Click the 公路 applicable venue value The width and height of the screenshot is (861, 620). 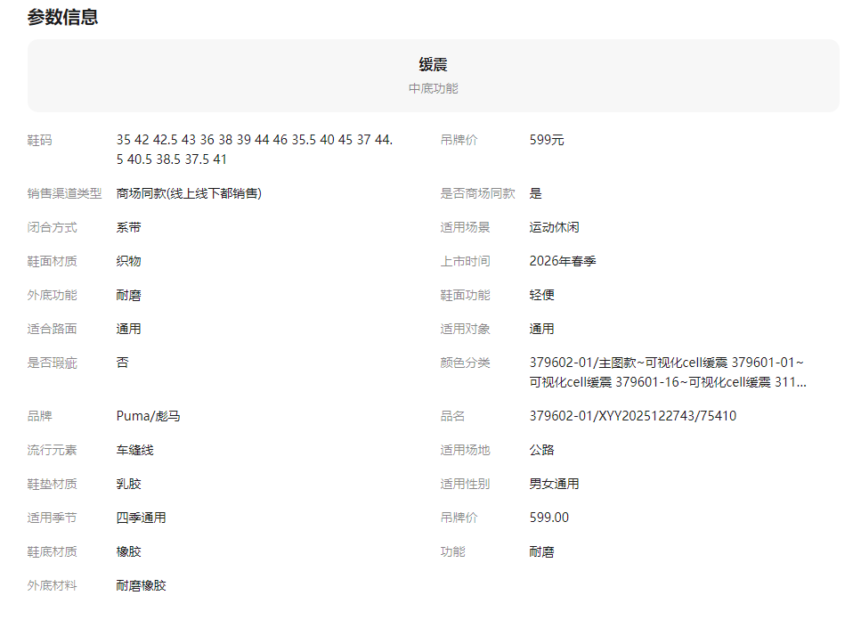point(541,450)
